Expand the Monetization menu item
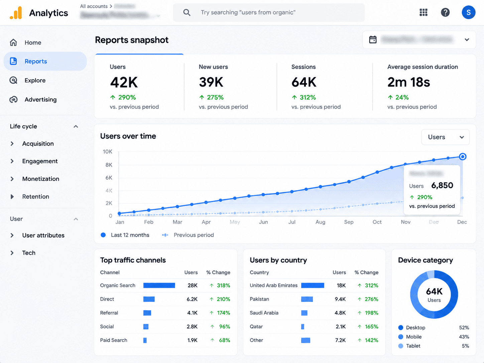The image size is (484, 363). tap(12, 179)
